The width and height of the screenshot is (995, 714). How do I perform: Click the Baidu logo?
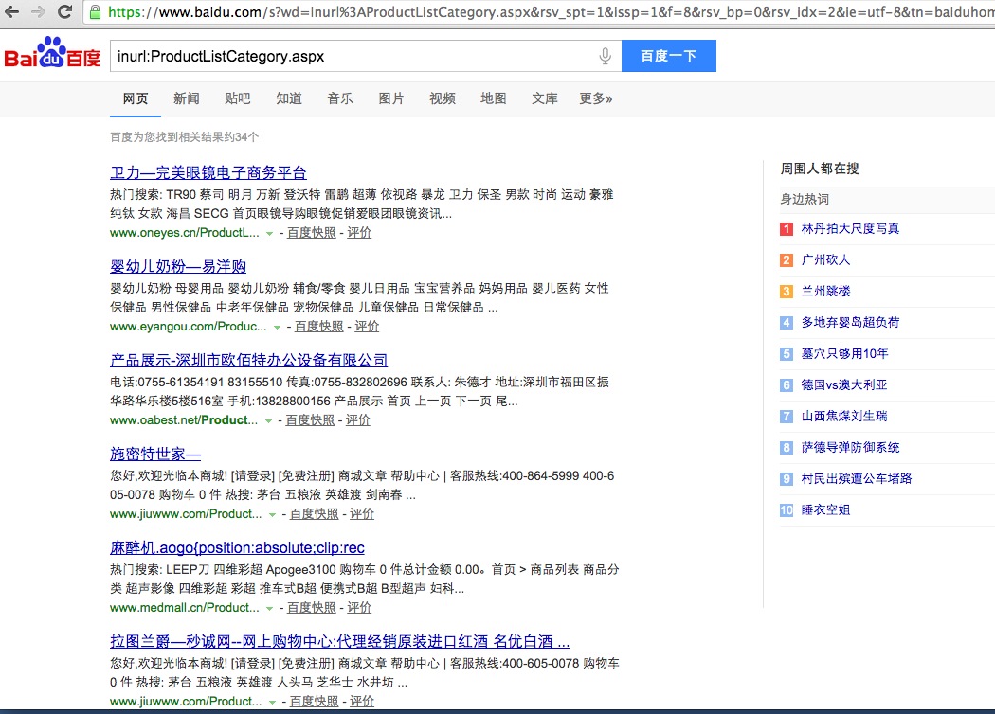click(53, 53)
